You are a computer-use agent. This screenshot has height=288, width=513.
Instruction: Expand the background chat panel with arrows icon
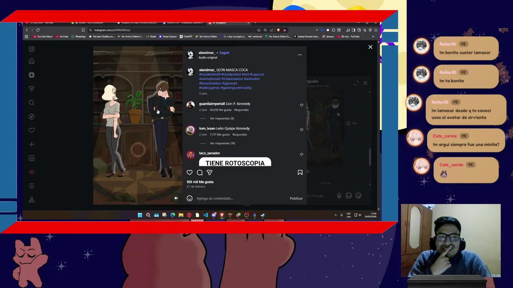coord(356,83)
